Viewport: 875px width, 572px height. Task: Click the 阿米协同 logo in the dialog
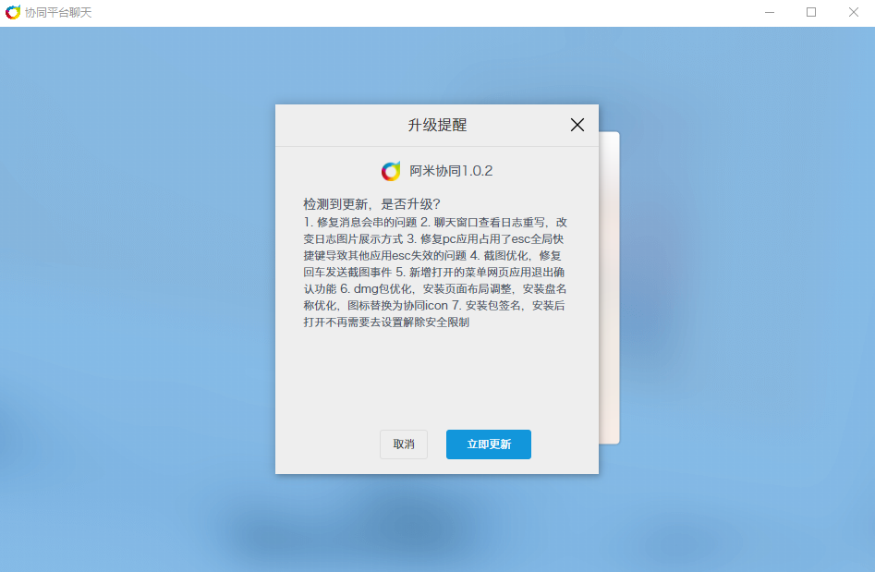point(391,171)
